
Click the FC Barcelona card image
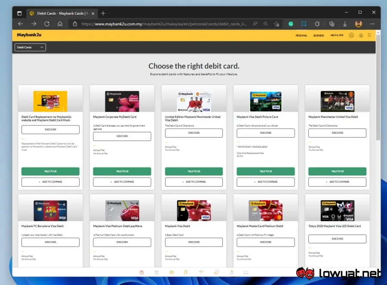click(x=50, y=211)
